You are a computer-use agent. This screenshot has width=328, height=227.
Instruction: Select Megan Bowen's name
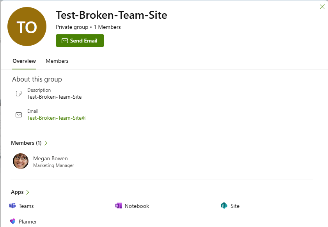[50, 158]
